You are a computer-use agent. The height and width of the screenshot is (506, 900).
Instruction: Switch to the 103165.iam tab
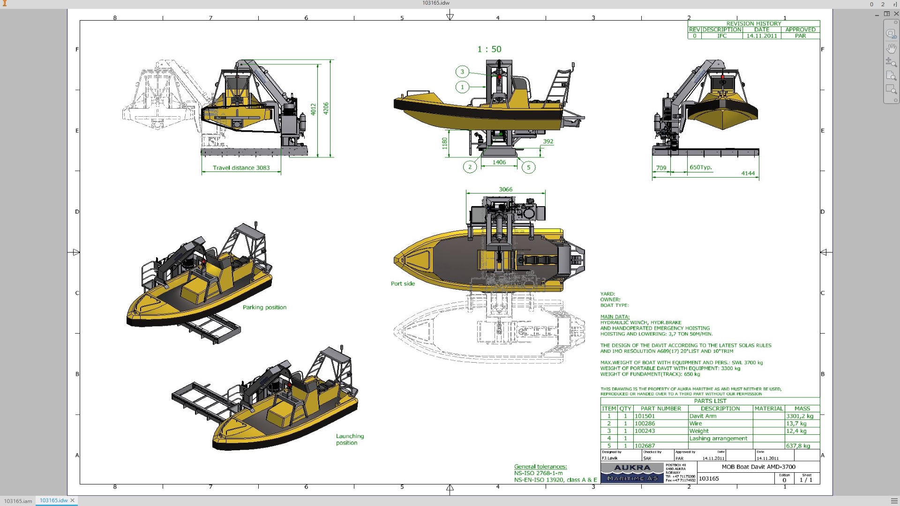click(x=18, y=501)
